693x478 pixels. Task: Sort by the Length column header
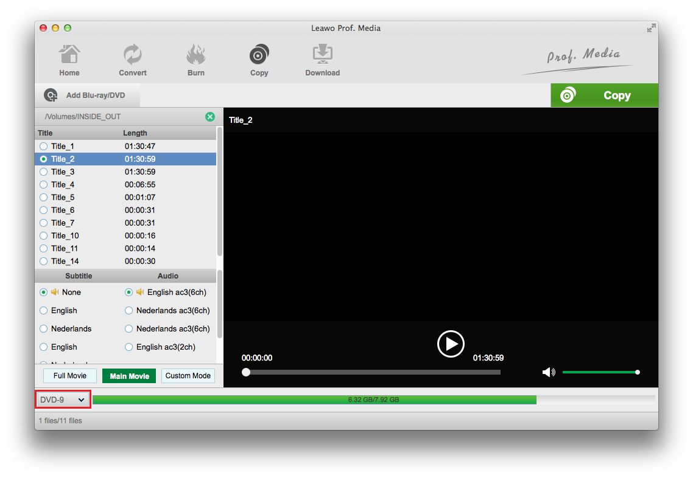tap(135, 133)
